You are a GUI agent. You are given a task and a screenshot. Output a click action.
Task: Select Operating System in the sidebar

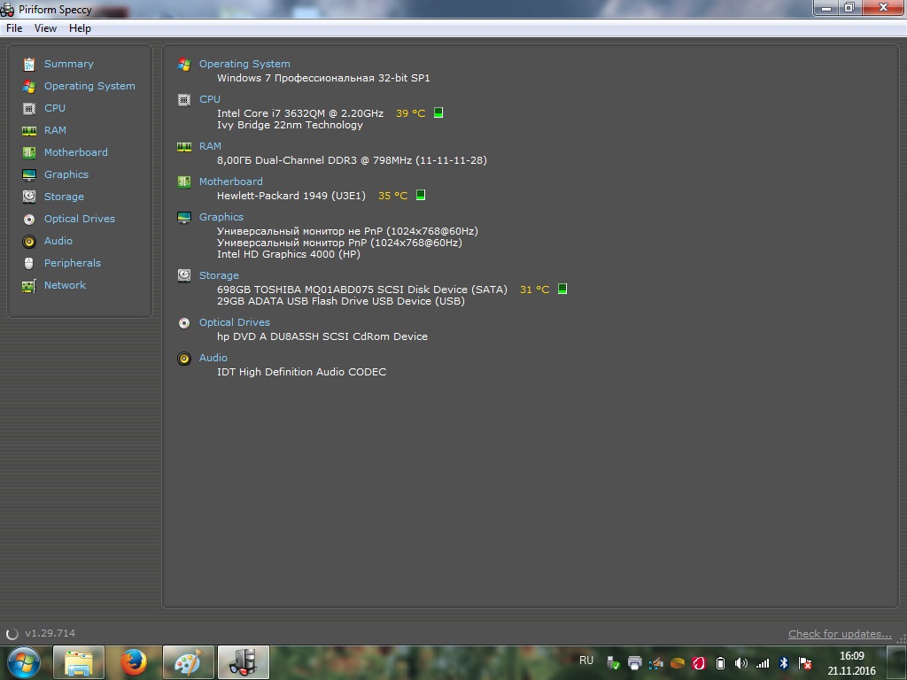pos(89,86)
